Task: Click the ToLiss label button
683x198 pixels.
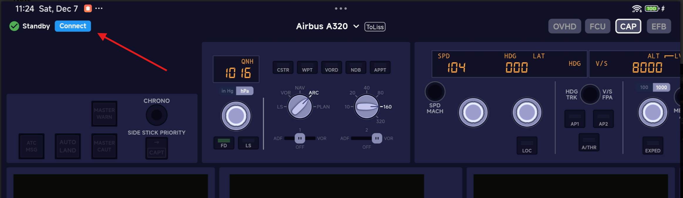Action: coord(375,27)
